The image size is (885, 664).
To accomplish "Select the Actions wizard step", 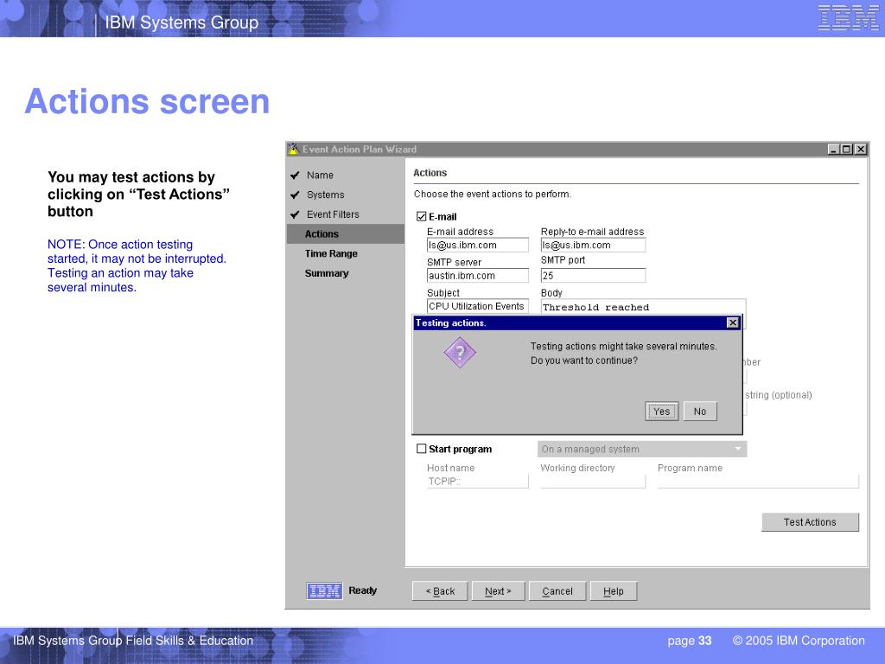I will coord(346,233).
